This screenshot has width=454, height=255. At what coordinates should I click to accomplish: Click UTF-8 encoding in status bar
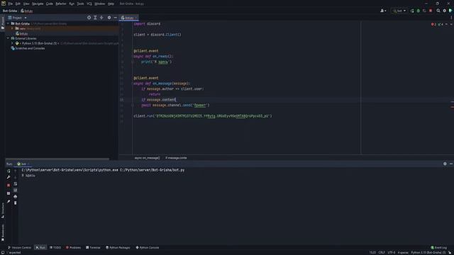click(x=391, y=253)
